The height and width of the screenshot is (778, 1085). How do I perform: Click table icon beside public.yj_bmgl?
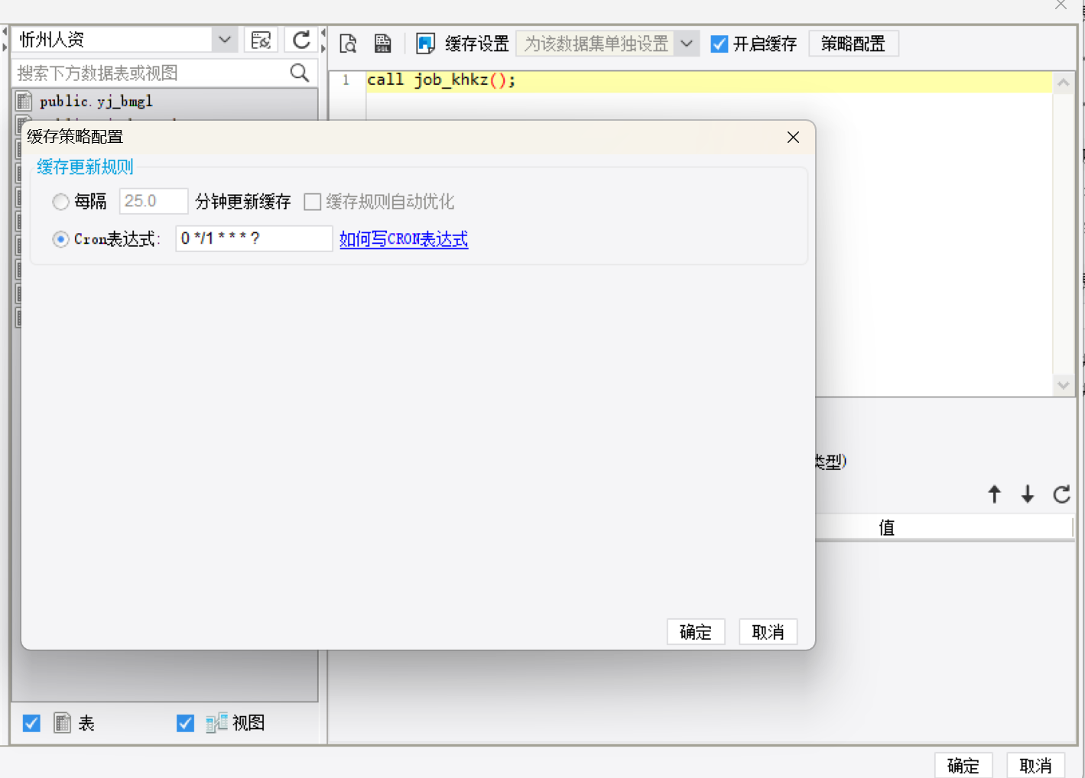[x=24, y=101]
